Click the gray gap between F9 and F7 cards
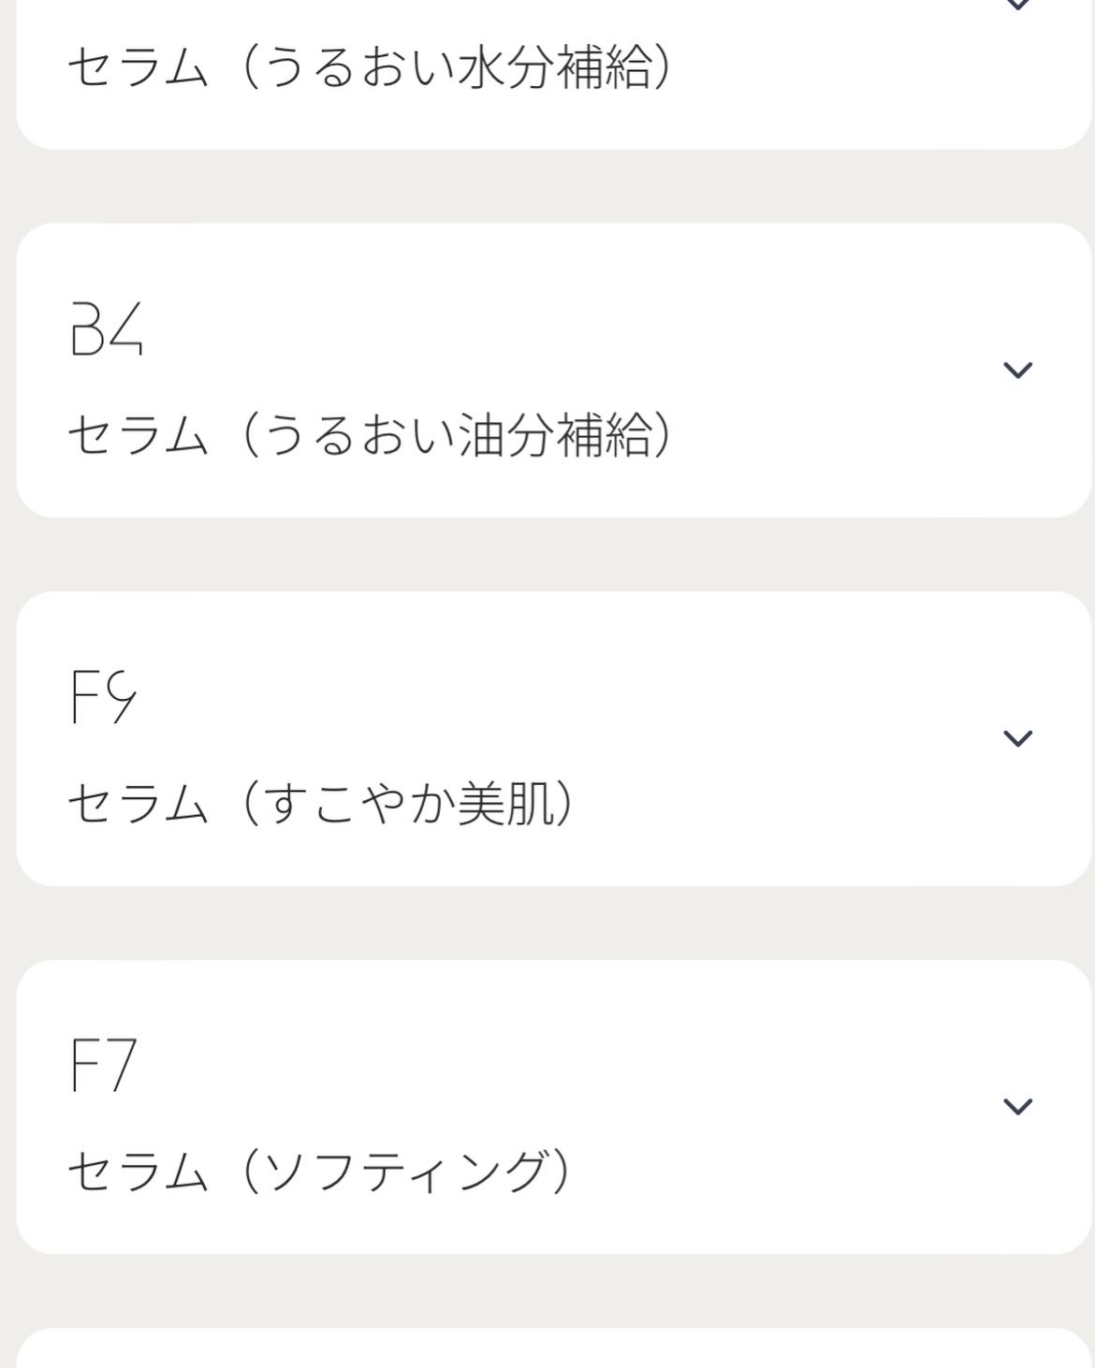Image resolution: width=1095 pixels, height=1368 pixels. point(554,923)
